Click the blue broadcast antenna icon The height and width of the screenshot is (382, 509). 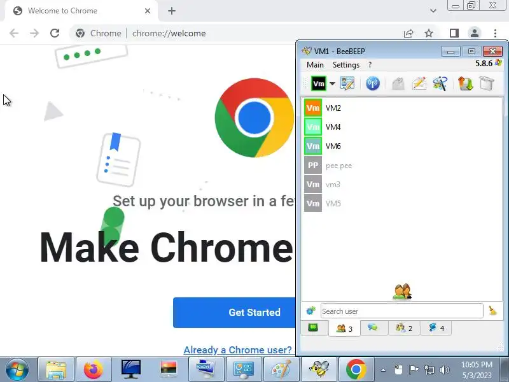373,83
